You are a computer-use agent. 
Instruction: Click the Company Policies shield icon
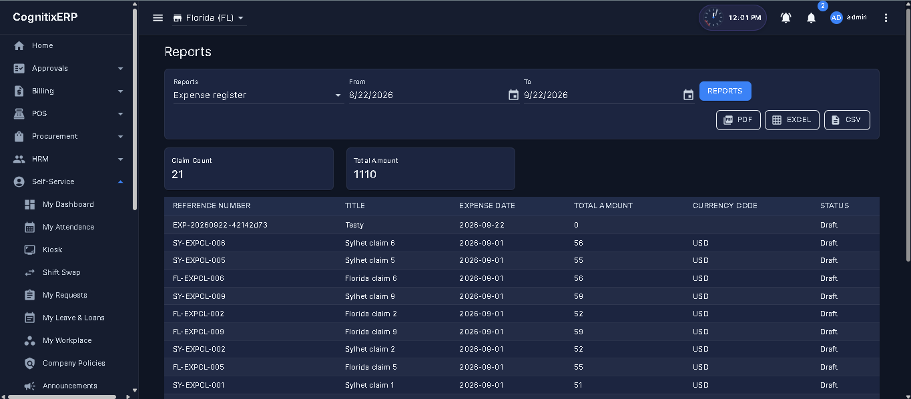29,363
